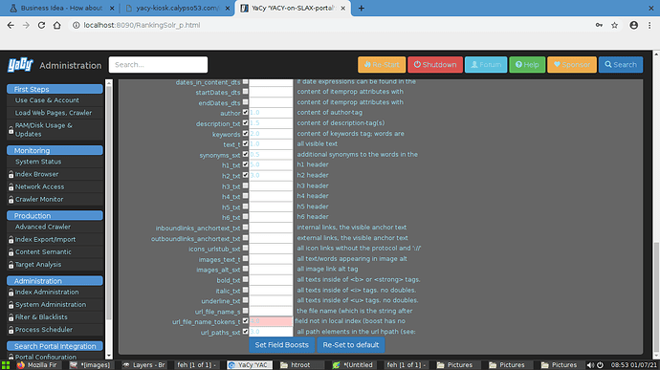Enable the bold_txt checkbox
660x370 pixels.
[246, 279]
